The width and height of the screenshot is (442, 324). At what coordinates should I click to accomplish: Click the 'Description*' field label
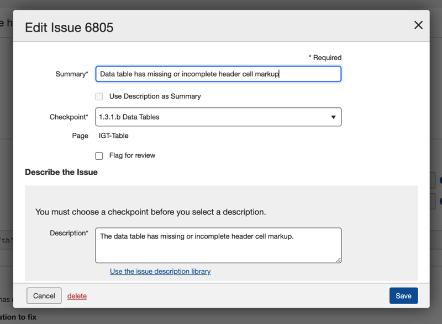[69, 233]
